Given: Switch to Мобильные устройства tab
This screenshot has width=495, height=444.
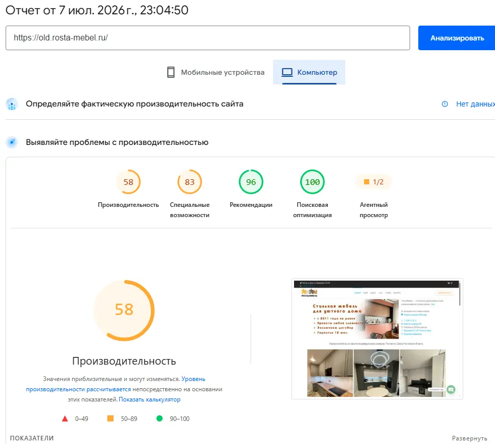Looking at the screenshot, I should [x=216, y=72].
